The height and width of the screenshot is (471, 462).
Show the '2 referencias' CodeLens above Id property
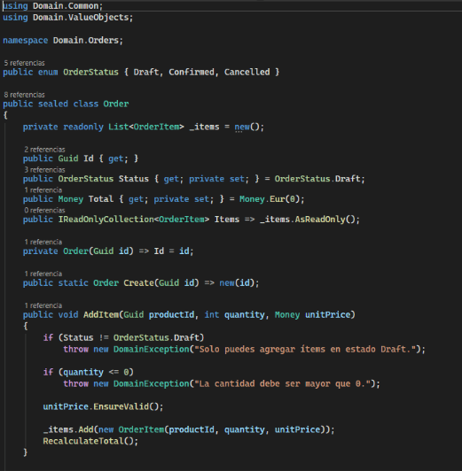point(44,150)
